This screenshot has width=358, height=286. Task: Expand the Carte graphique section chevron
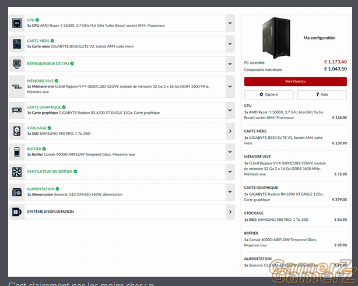230,110
